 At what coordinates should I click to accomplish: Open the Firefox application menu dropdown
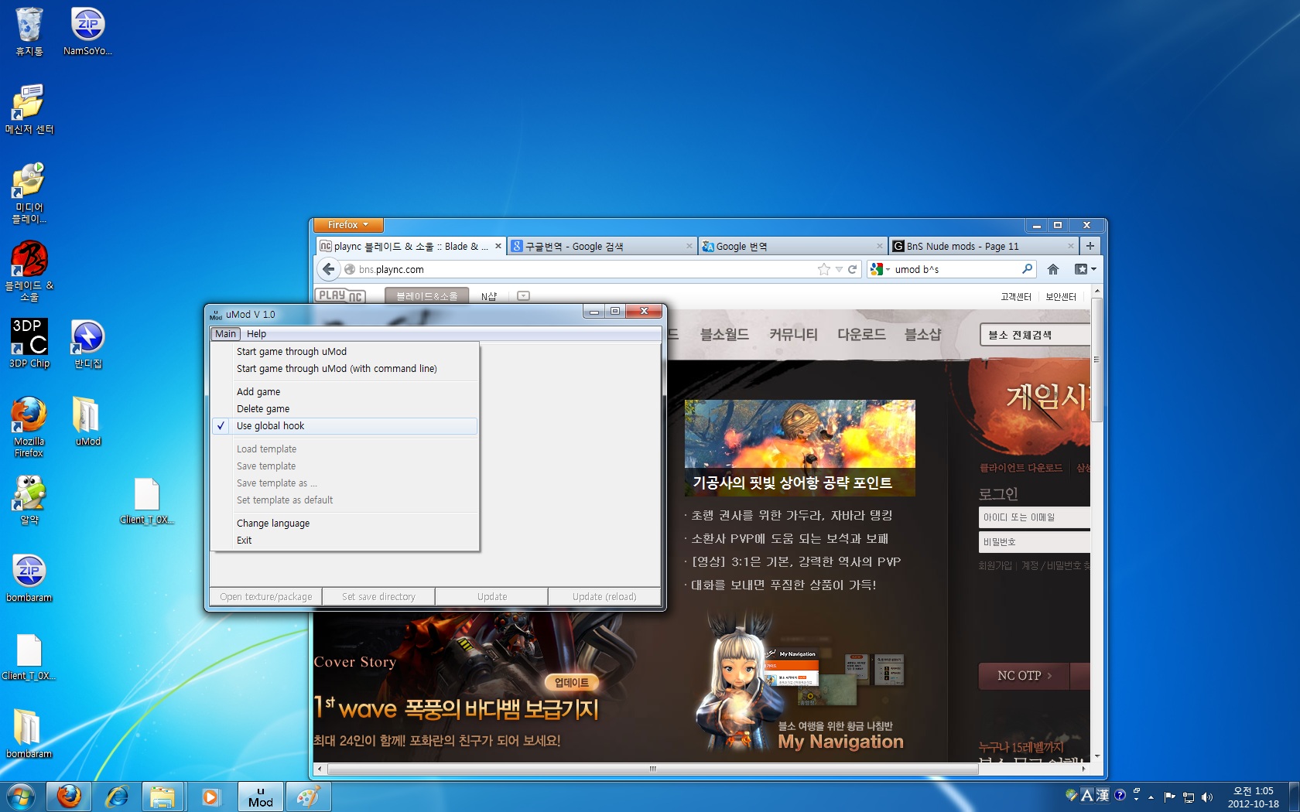click(348, 225)
